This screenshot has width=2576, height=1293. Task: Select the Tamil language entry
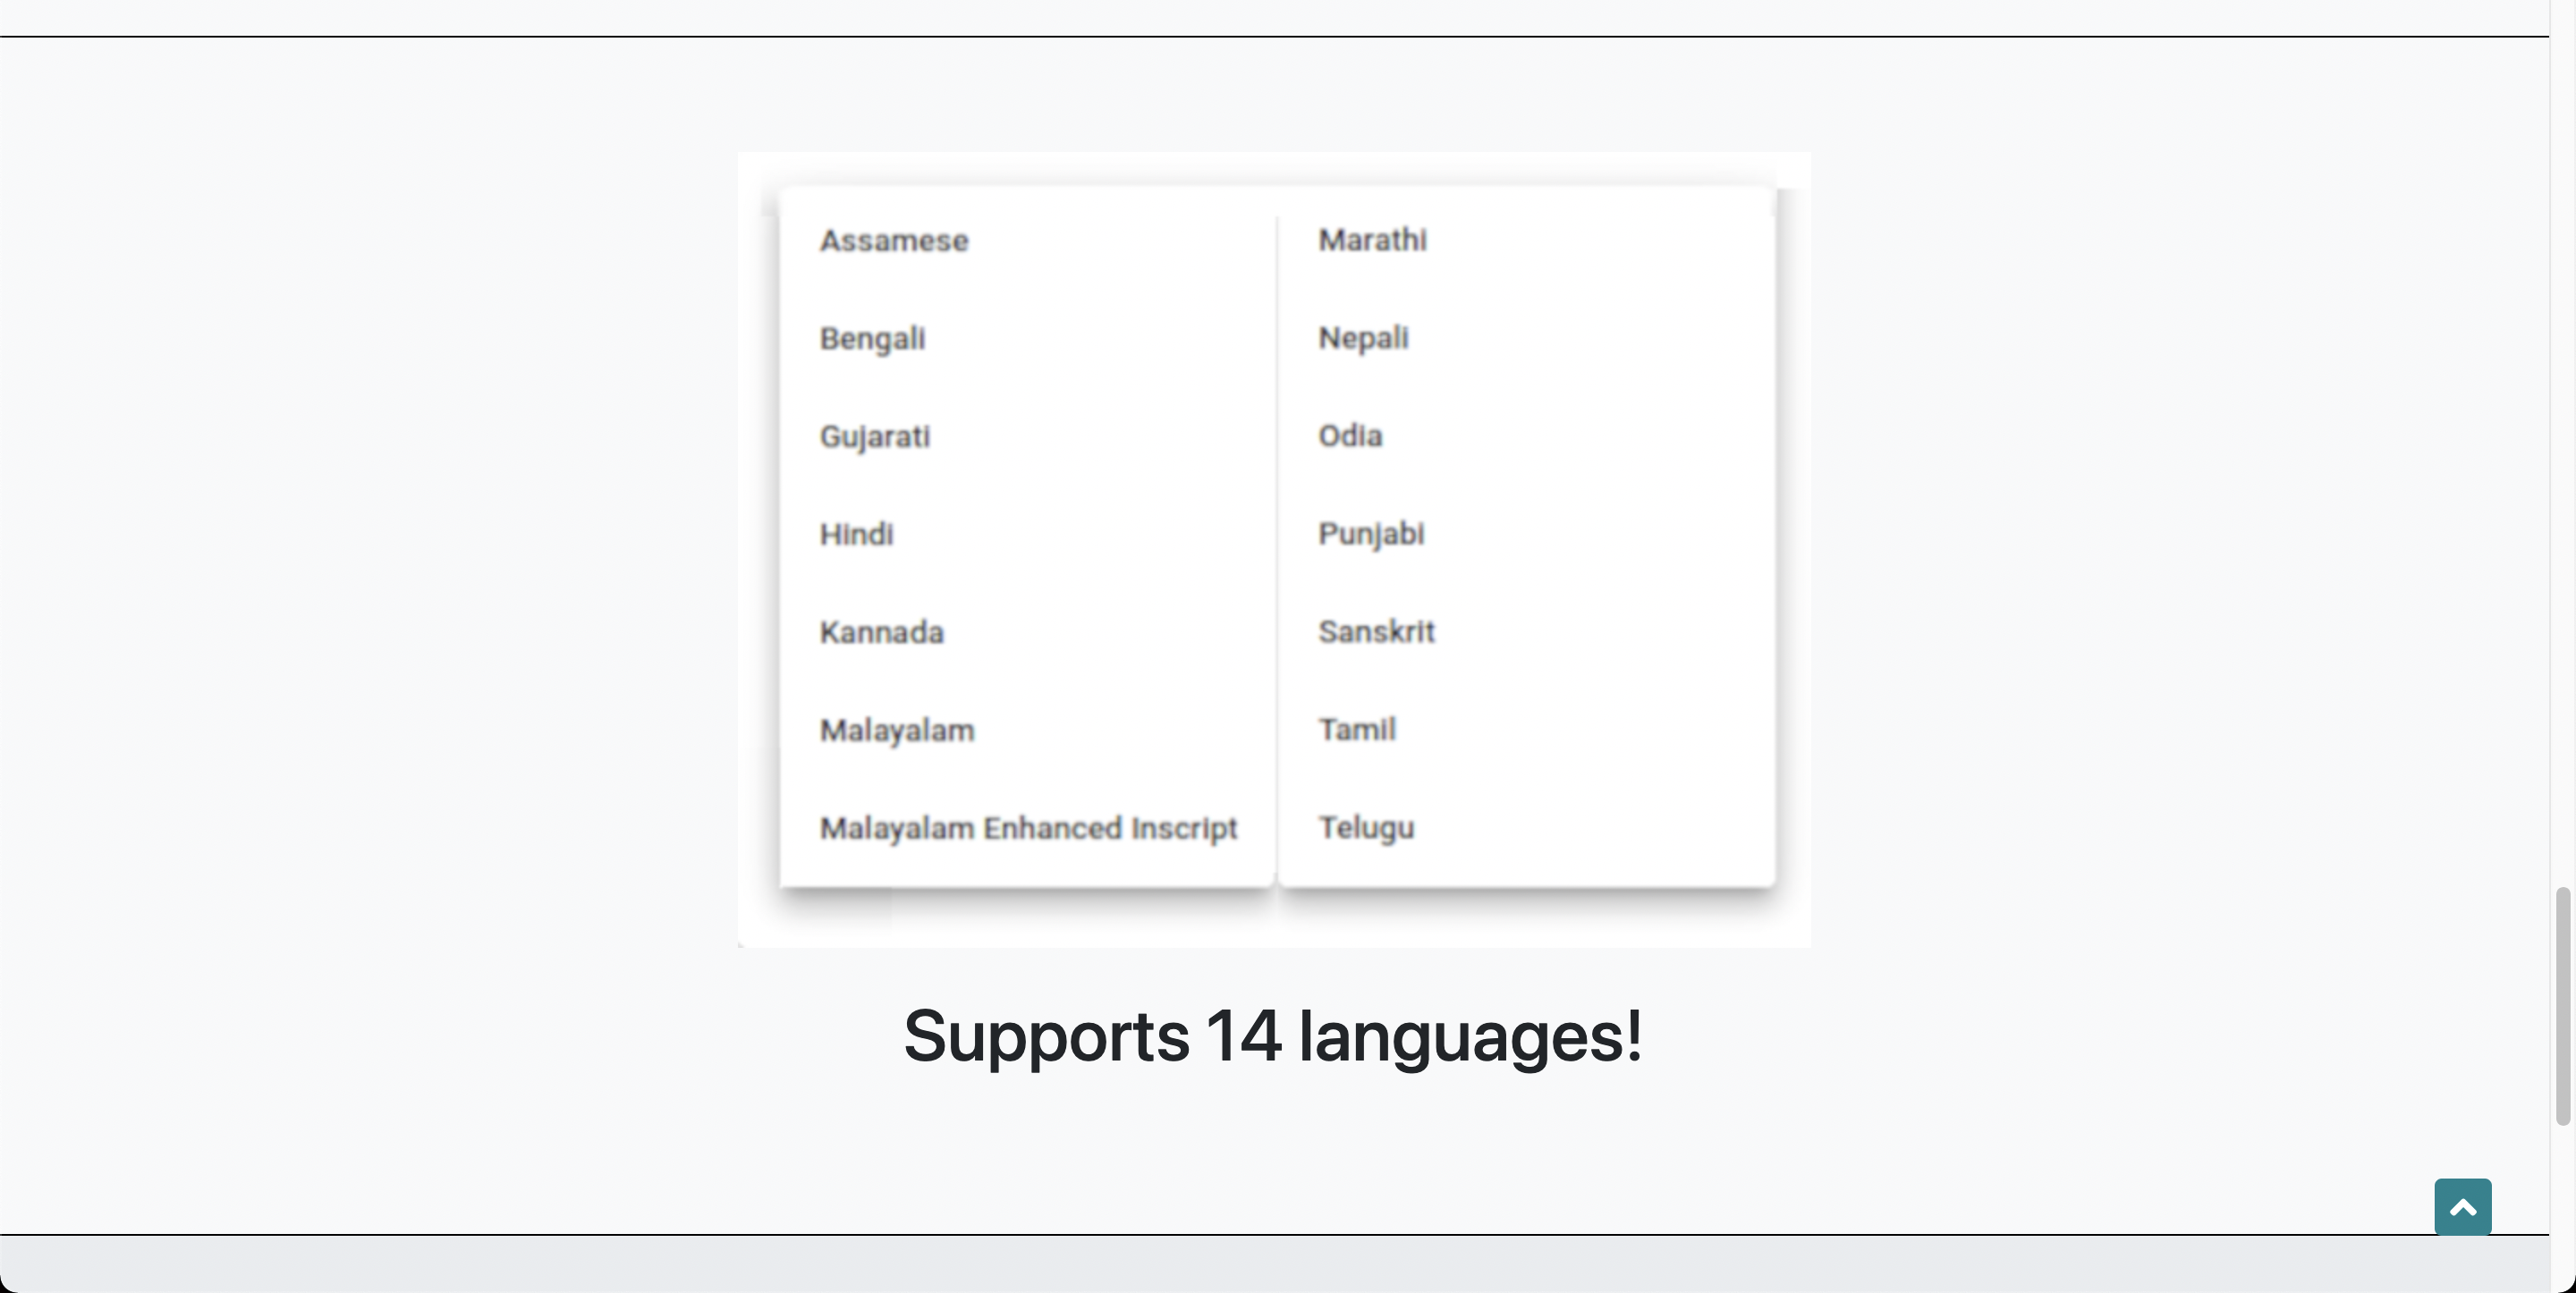pyautogui.click(x=1357, y=730)
